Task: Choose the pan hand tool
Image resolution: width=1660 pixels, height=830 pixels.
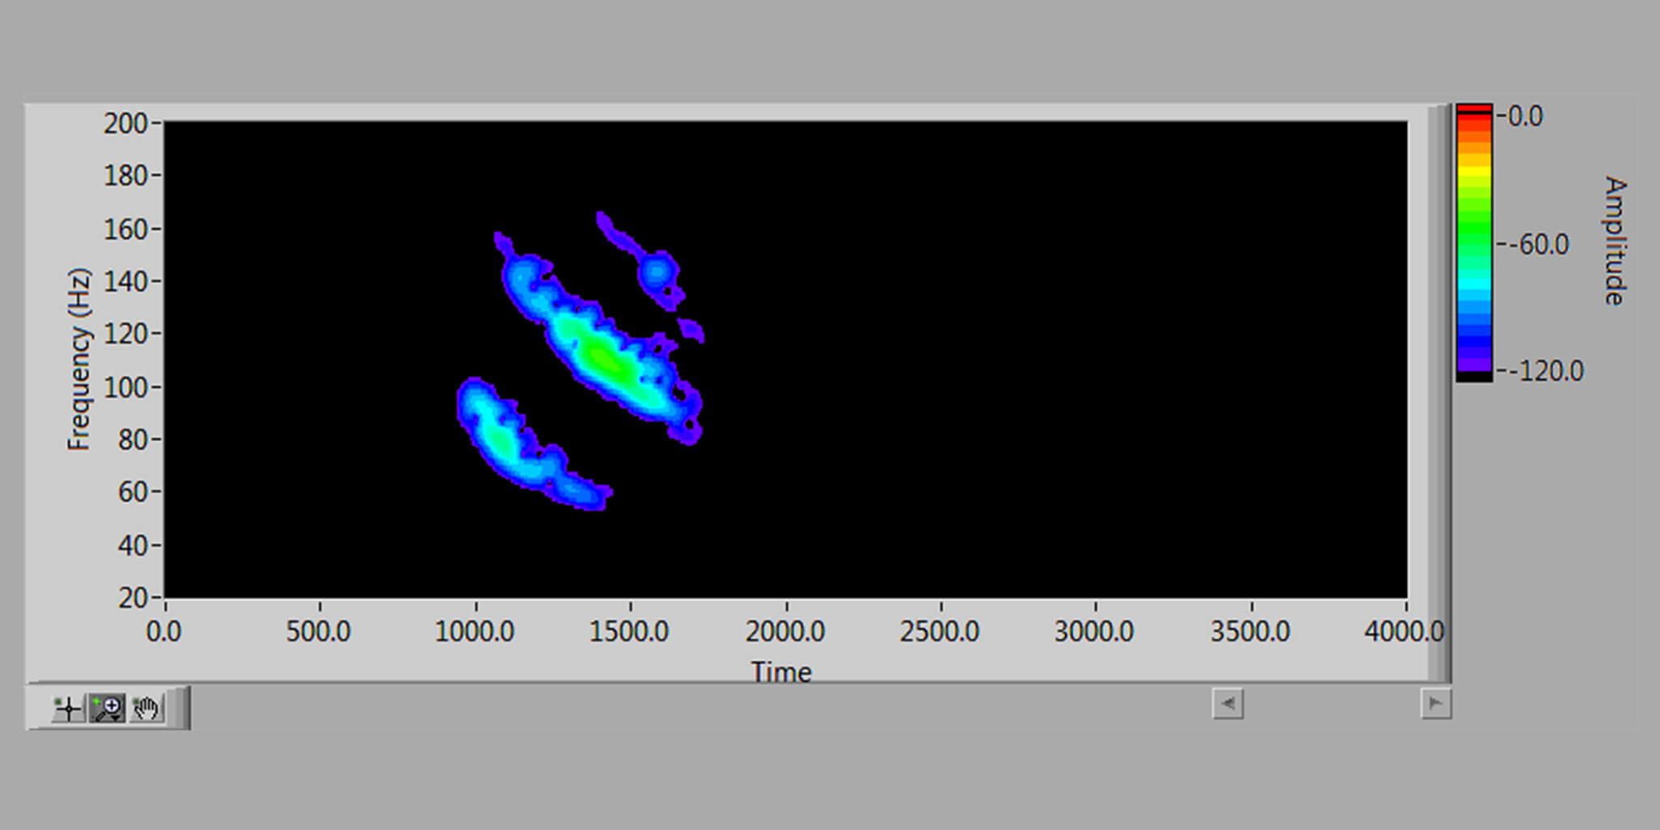Action: [x=146, y=708]
